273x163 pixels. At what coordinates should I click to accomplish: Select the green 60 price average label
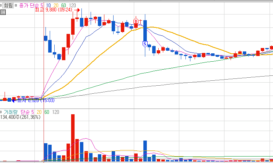click(x=63, y=6)
